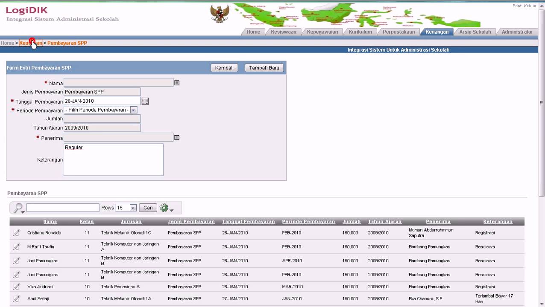The width and height of the screenshot is (545, 307).
Task: Focus the Nama input field
Action: pos(118,83)
